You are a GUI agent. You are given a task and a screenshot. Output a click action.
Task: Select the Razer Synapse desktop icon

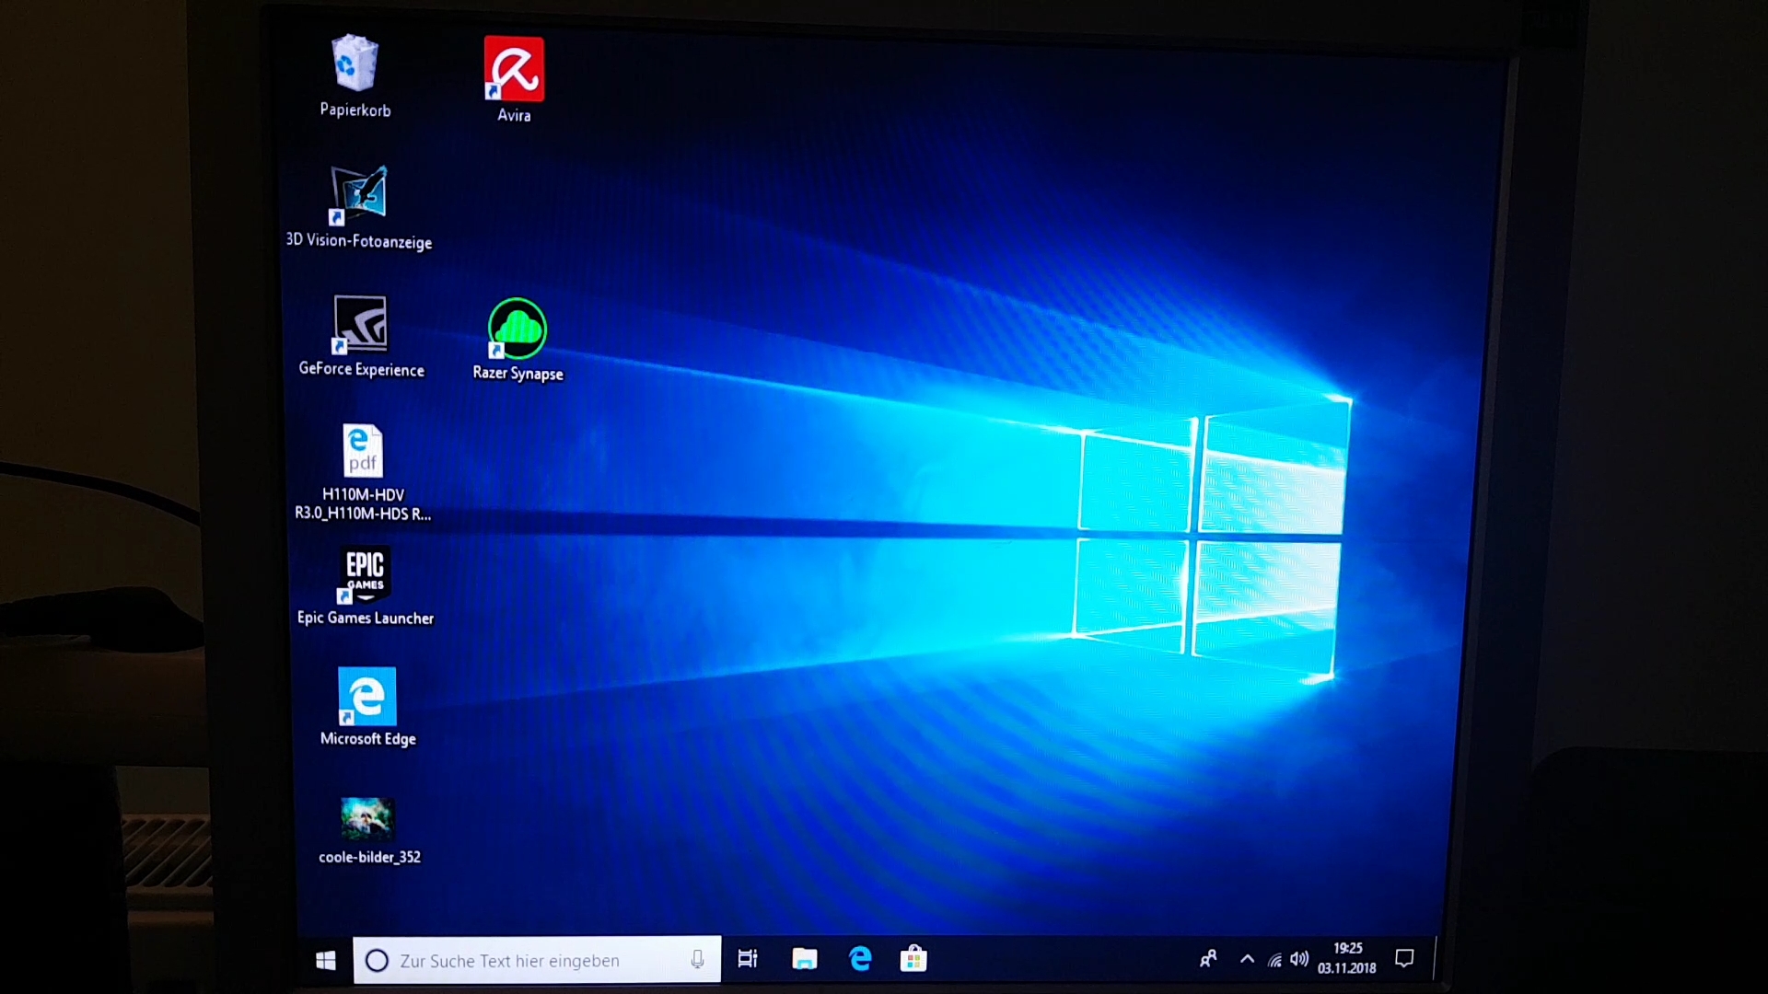point(517,329)
